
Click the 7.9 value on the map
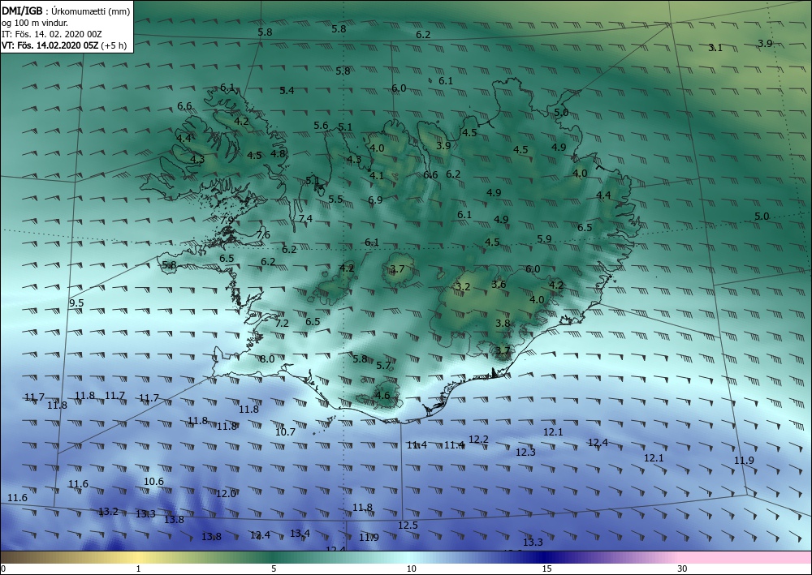pyautogui.click(x=227, y=221)
